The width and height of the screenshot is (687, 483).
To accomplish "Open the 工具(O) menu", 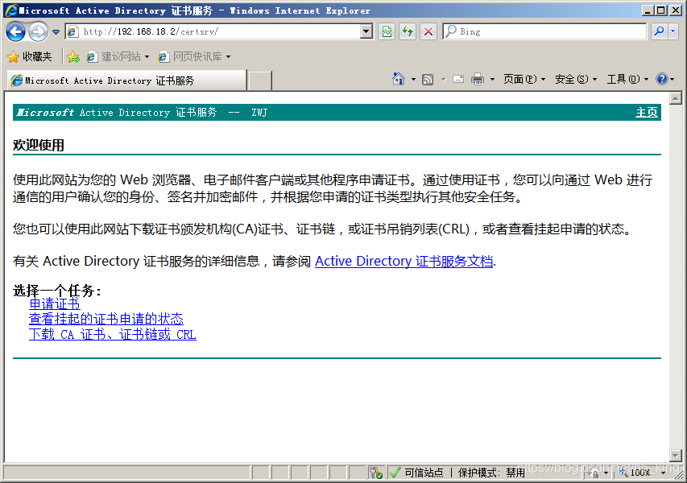I will click(x=627, y=79).
